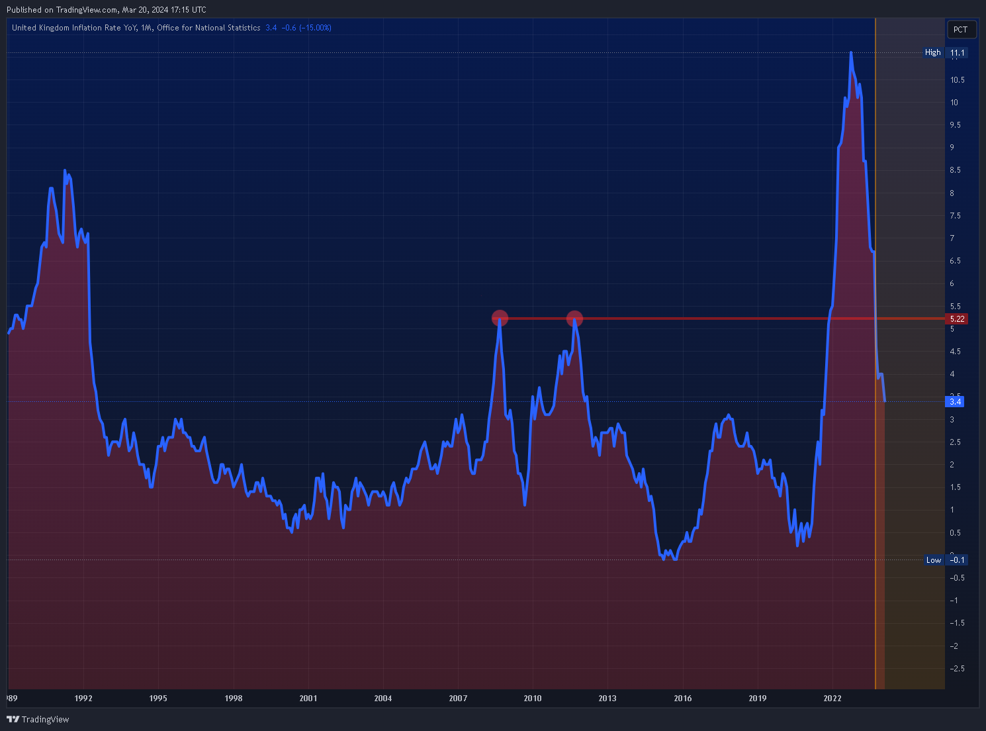986x731 pixels.
Task: Click the PCT unit button
Action: 961,30
